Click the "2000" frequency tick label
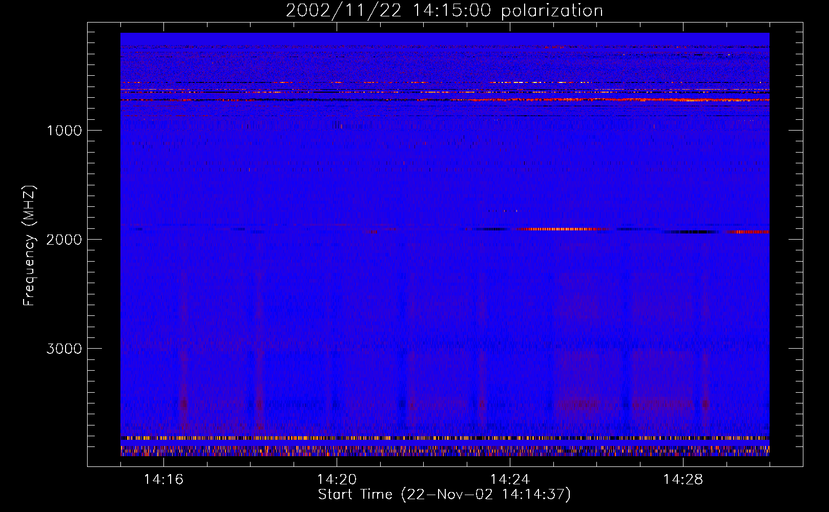Screen dimensions: 829x512 64,240
